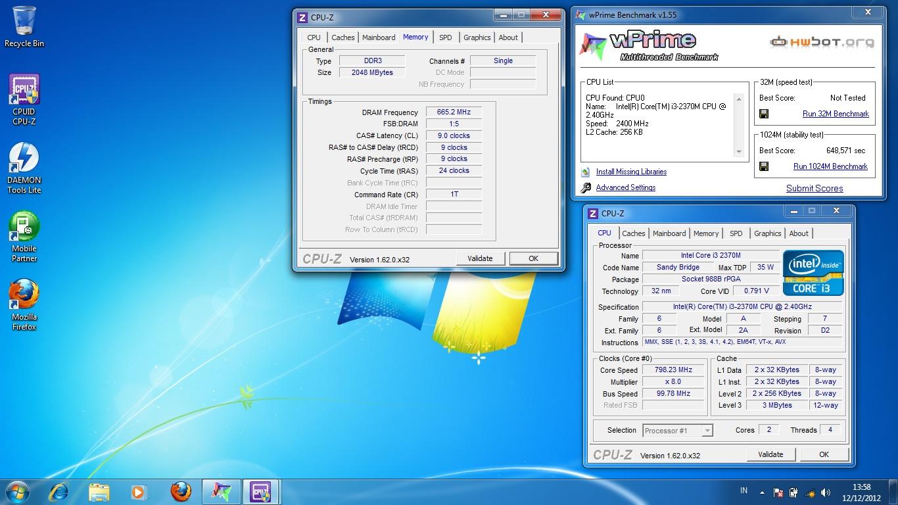Launch CPUID CPU-Z desktop shortcut
Viewport: 898px width, 505px height.
click(x=24, y=99)
